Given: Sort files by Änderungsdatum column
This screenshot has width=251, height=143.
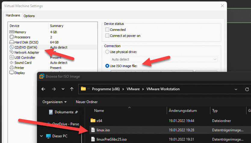Looking at the screenshot, I should (183, 111).
